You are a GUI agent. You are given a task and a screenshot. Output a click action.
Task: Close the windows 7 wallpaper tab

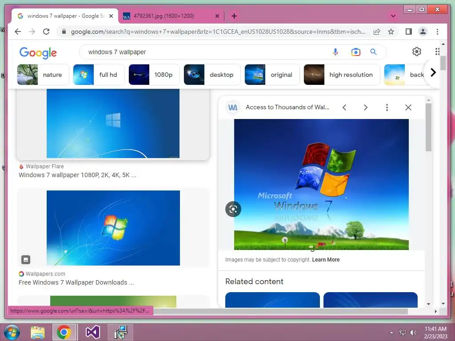click(x=111, y=16)
